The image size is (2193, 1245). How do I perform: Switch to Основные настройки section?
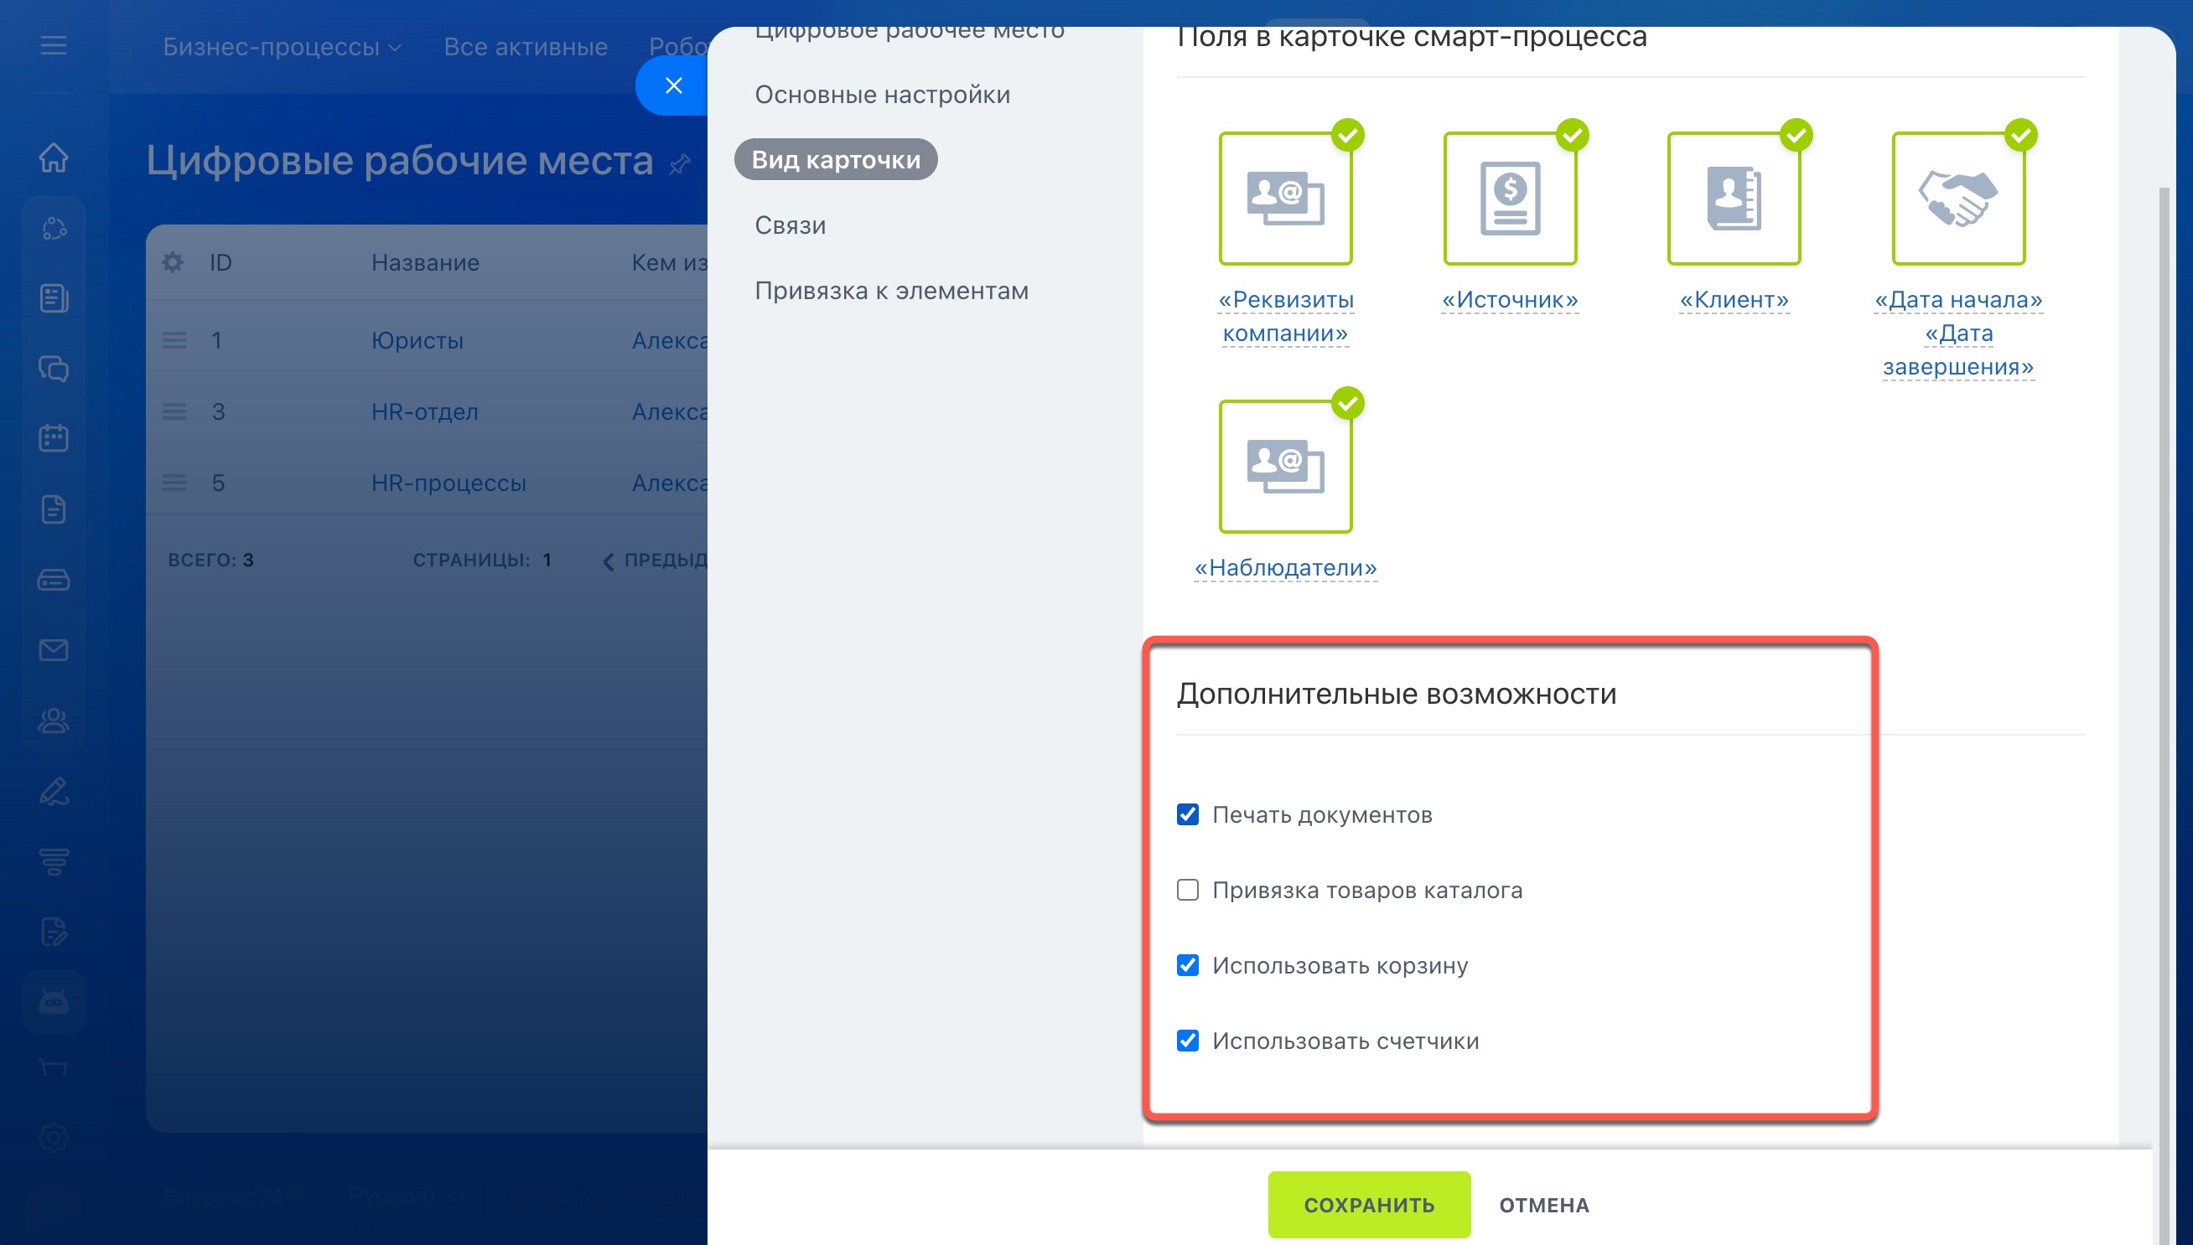pyautogui.click(x=882, y=94)
